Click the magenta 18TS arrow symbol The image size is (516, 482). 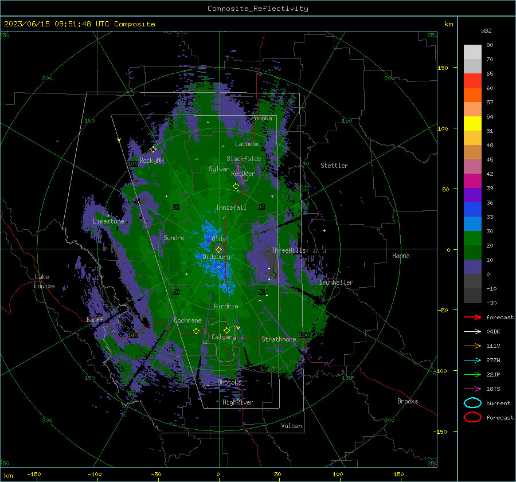point(472,389)
